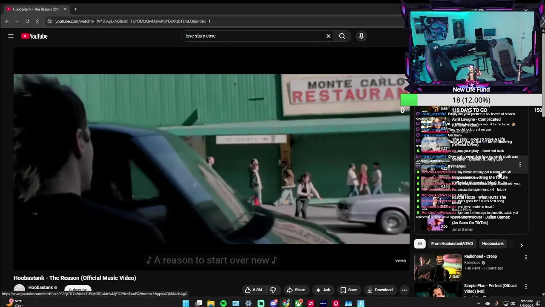Open the notification center bell

tap(538, 304)
